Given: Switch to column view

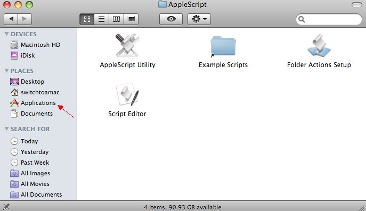Looking at the screenshot, I should click(116, 19).
